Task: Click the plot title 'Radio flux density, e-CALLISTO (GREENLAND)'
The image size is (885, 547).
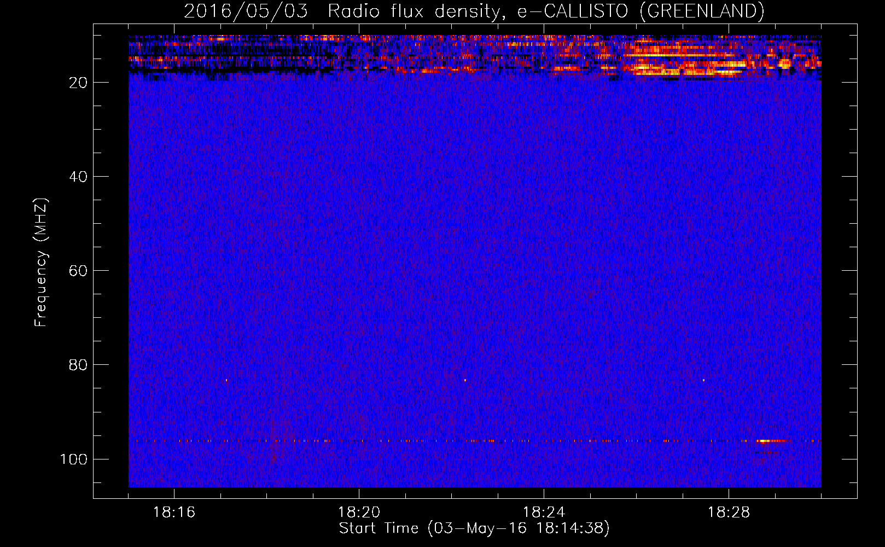Action: (x=545, y=11)
